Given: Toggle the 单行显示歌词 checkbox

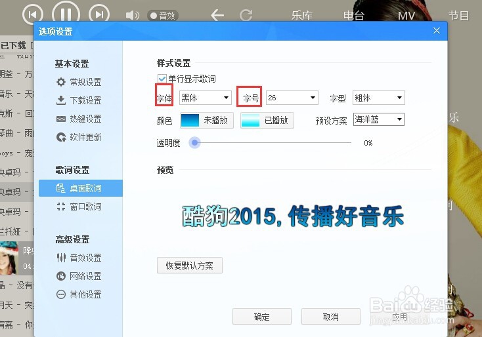Looking at the screenshot, I should (162, 79).
